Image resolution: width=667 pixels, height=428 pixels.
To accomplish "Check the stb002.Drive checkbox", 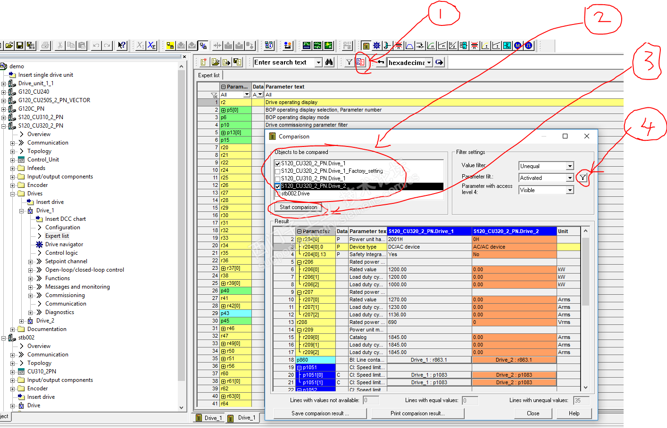I will [278, 194].
